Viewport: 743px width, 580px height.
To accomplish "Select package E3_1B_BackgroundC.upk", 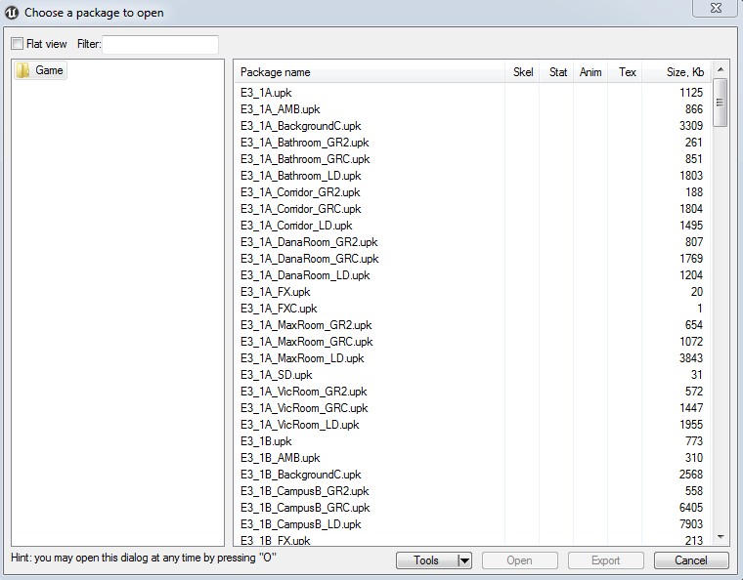I will tap(472, 475).
